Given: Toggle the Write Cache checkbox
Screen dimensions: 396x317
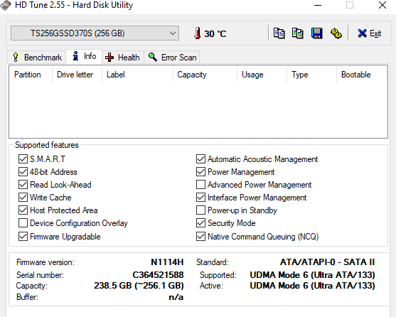Looking at the screenshot, I should (x=23, y=198).
